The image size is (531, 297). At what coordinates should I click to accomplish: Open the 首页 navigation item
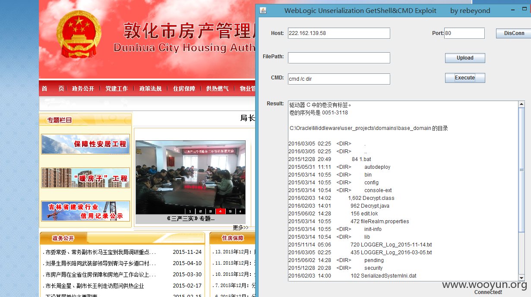[x=53, y=88]
